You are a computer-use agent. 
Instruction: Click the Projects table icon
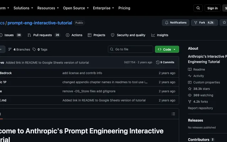click(89, 35)
